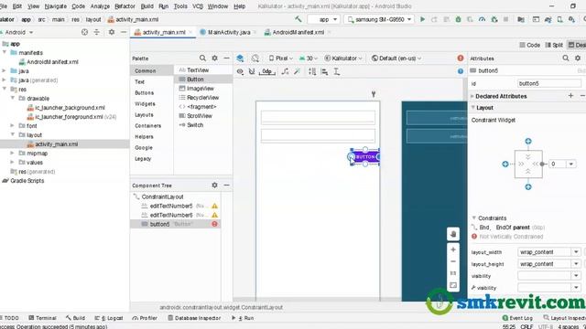Minimize the Palette panel
This screenshot has width=586, height=329.
coord(226,58)
